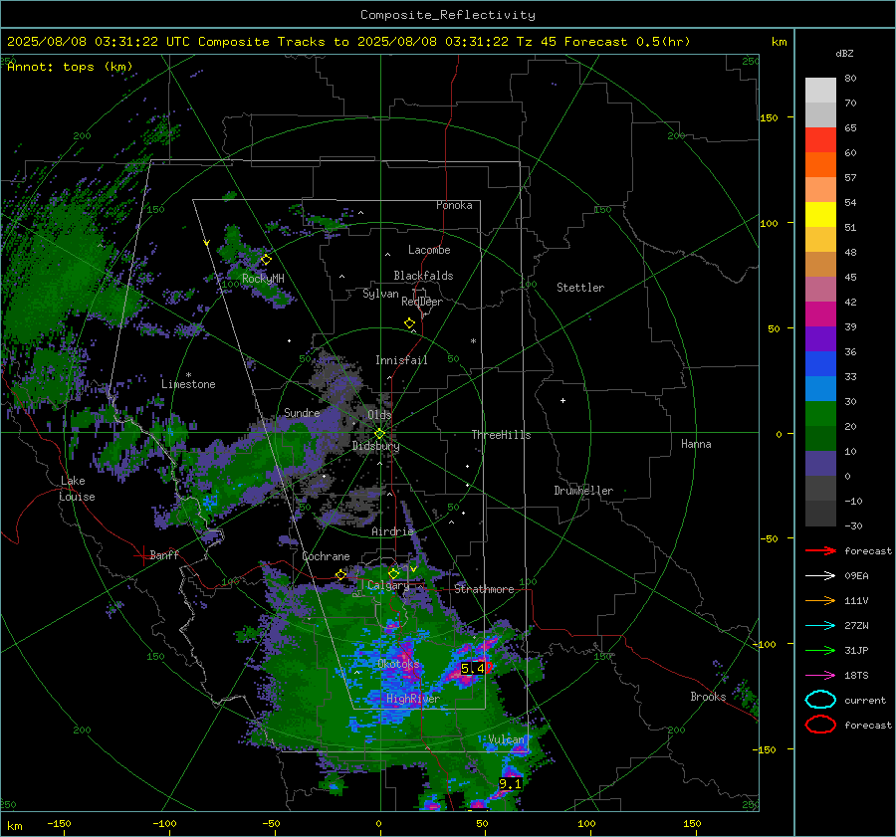Click the tan 45-48 dBZ color swatch
This screenshot has width=896, height=837.
coord(820,265)
